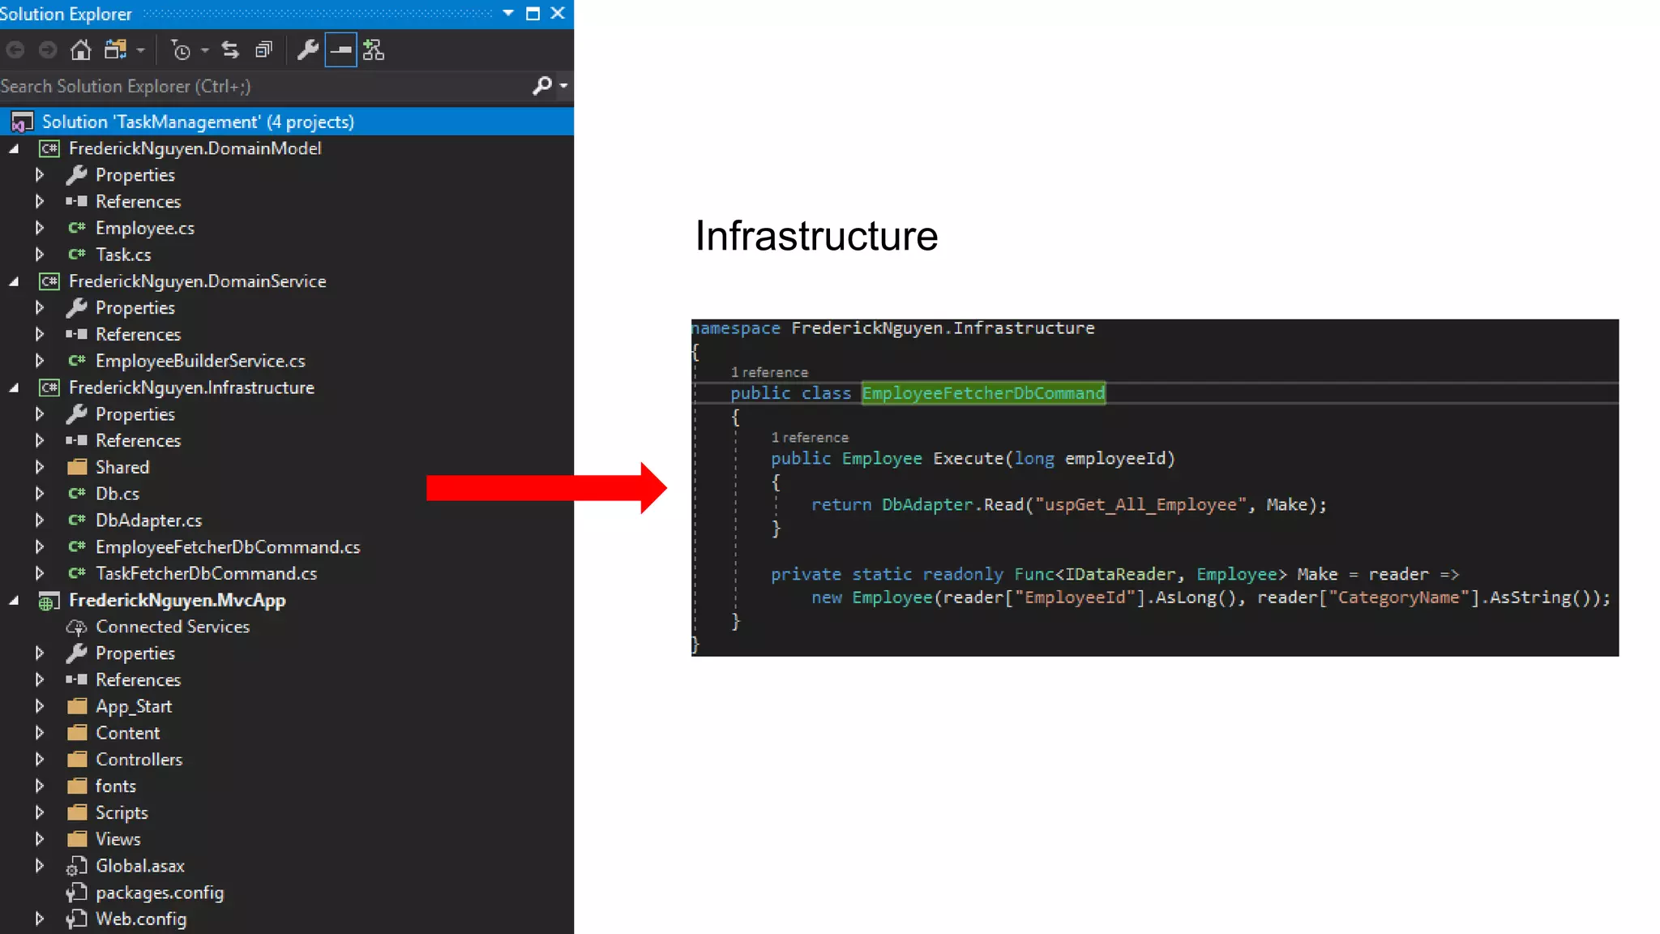Select the Views folder

tap(118, 839)
